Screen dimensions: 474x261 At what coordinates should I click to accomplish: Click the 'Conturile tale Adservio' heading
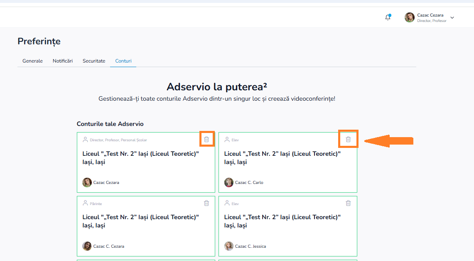point(110,124)
